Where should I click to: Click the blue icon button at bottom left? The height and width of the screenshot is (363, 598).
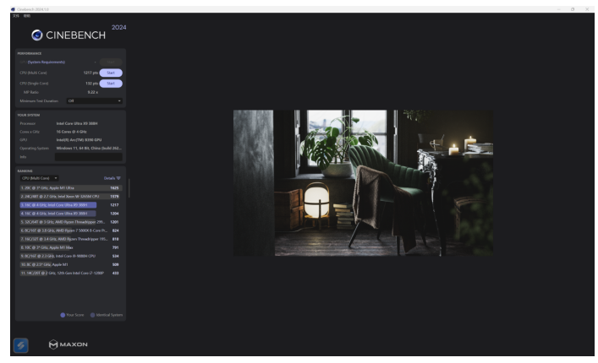[x=19, y=344]
